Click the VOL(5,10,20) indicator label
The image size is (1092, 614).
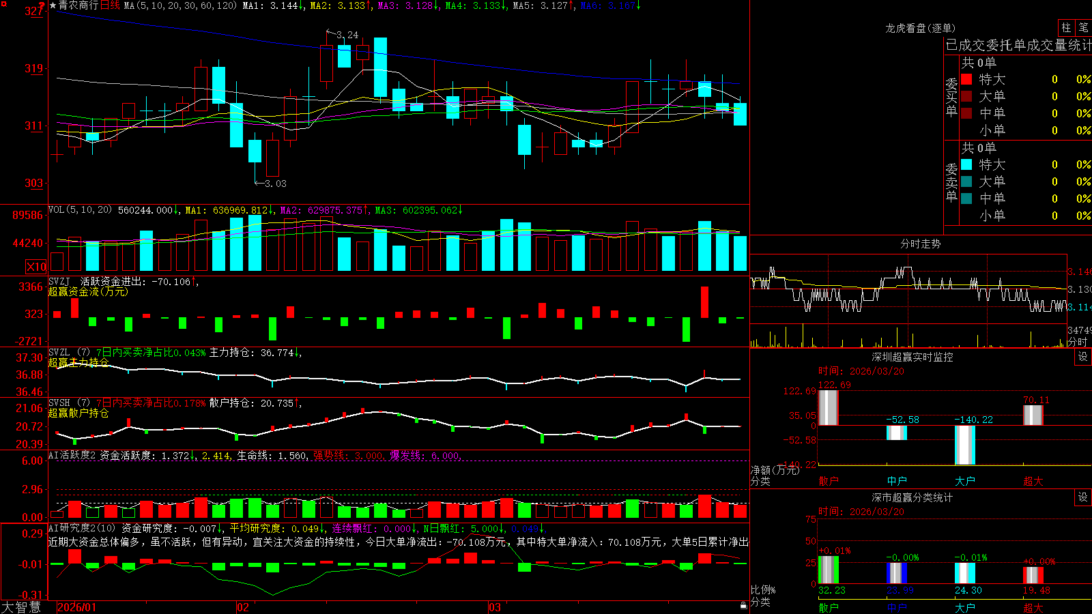coord(80,210)
